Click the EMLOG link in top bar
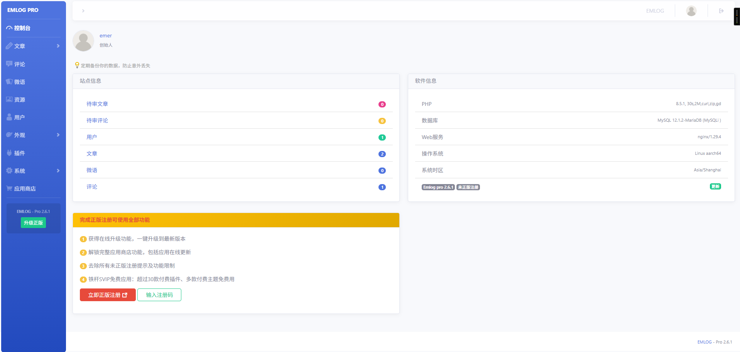The width and height of the screenshot is (740, 352). (x=655, y=11)
